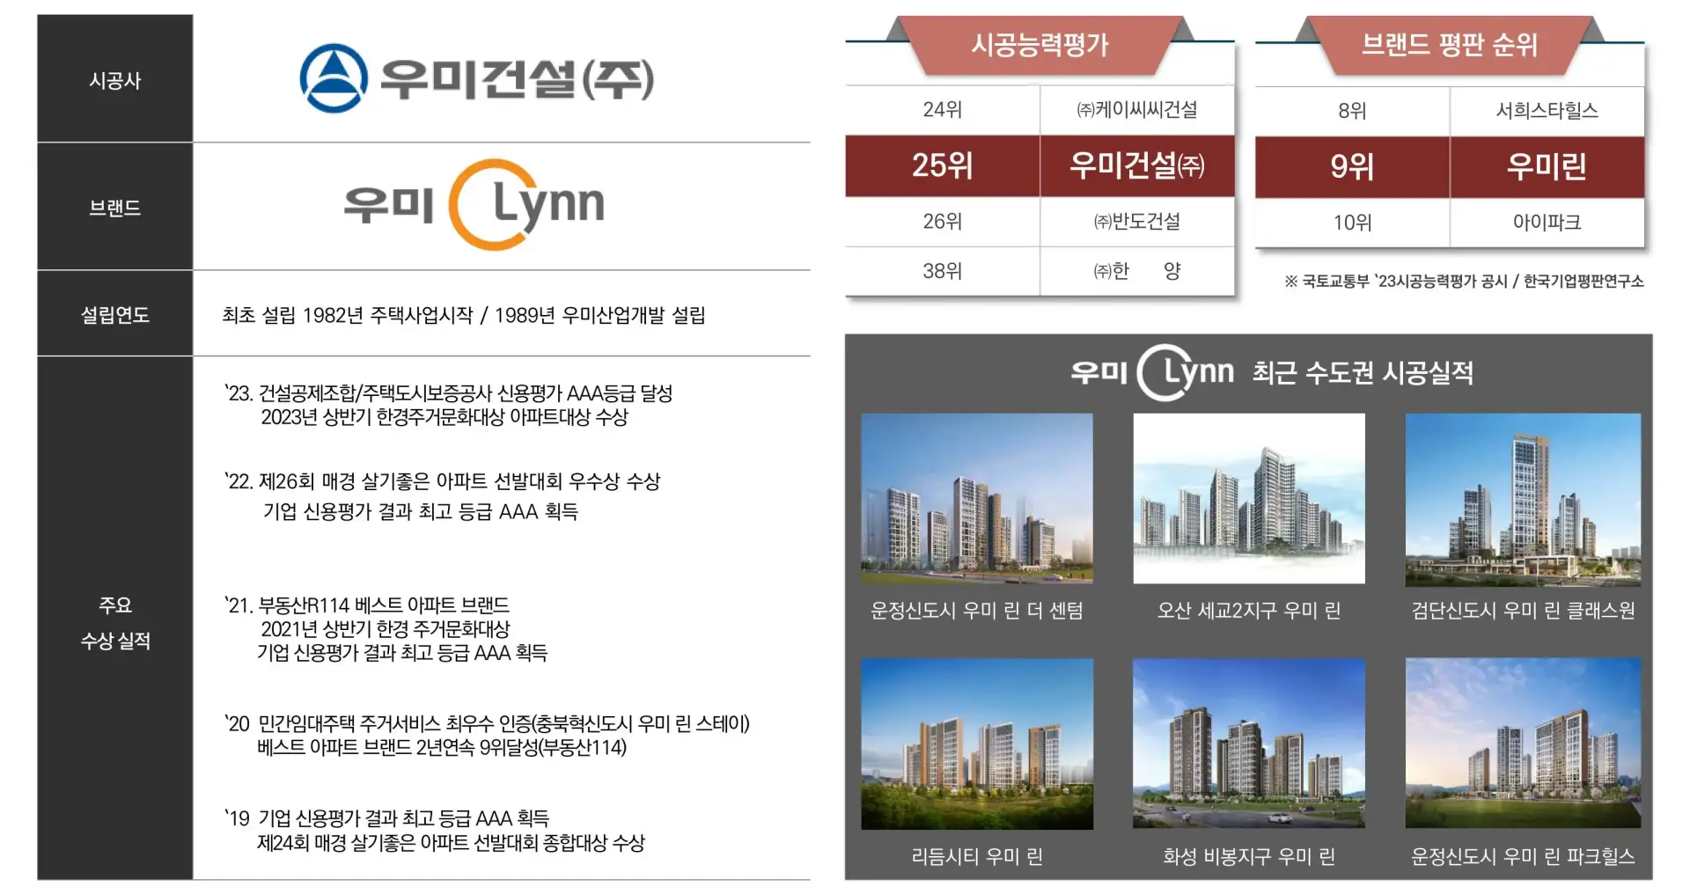Click the 26위 rank cell
This screenshot has width=1690, height=894.
943,222
